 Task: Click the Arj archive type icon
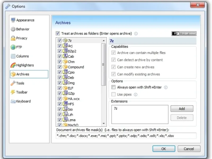click(x=65, y=45)
